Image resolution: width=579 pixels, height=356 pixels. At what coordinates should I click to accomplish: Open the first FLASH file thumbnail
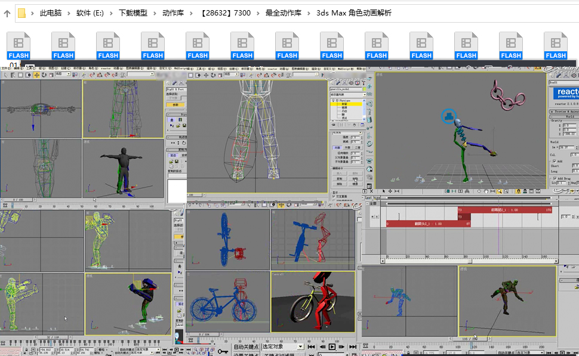pyautogui.click(x=18, y=45)
